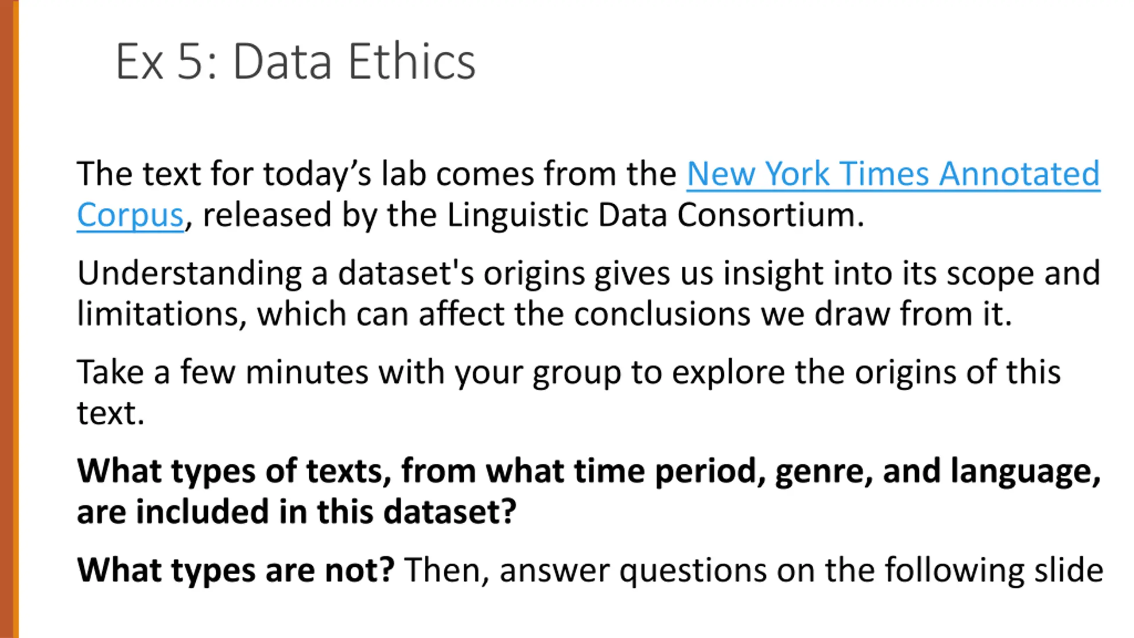Click the bold line "are included in this dataset?"
Viewport: 1134px width, 638px height.
[x=296, y=511]
